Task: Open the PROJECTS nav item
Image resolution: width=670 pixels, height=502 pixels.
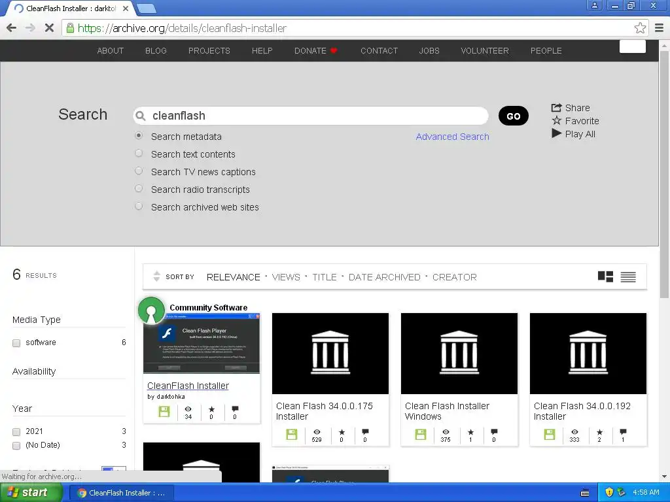Action: pyautogui.click(x=209, y=51)
